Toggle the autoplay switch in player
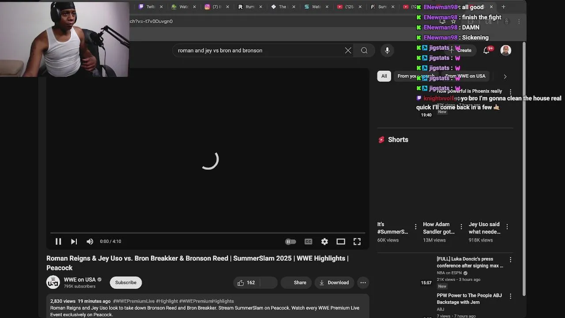 coord(290,242)
